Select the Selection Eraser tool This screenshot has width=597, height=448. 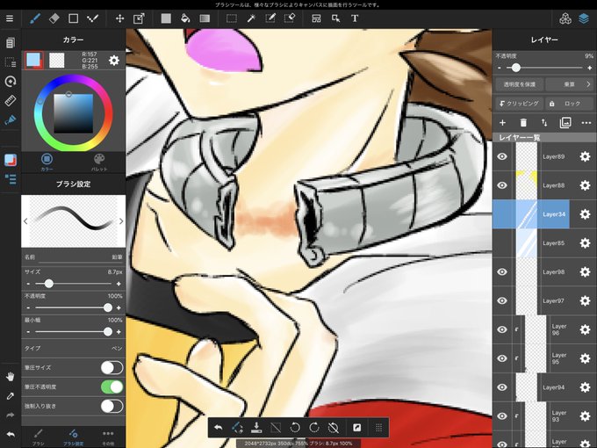[x=290, y=18]
